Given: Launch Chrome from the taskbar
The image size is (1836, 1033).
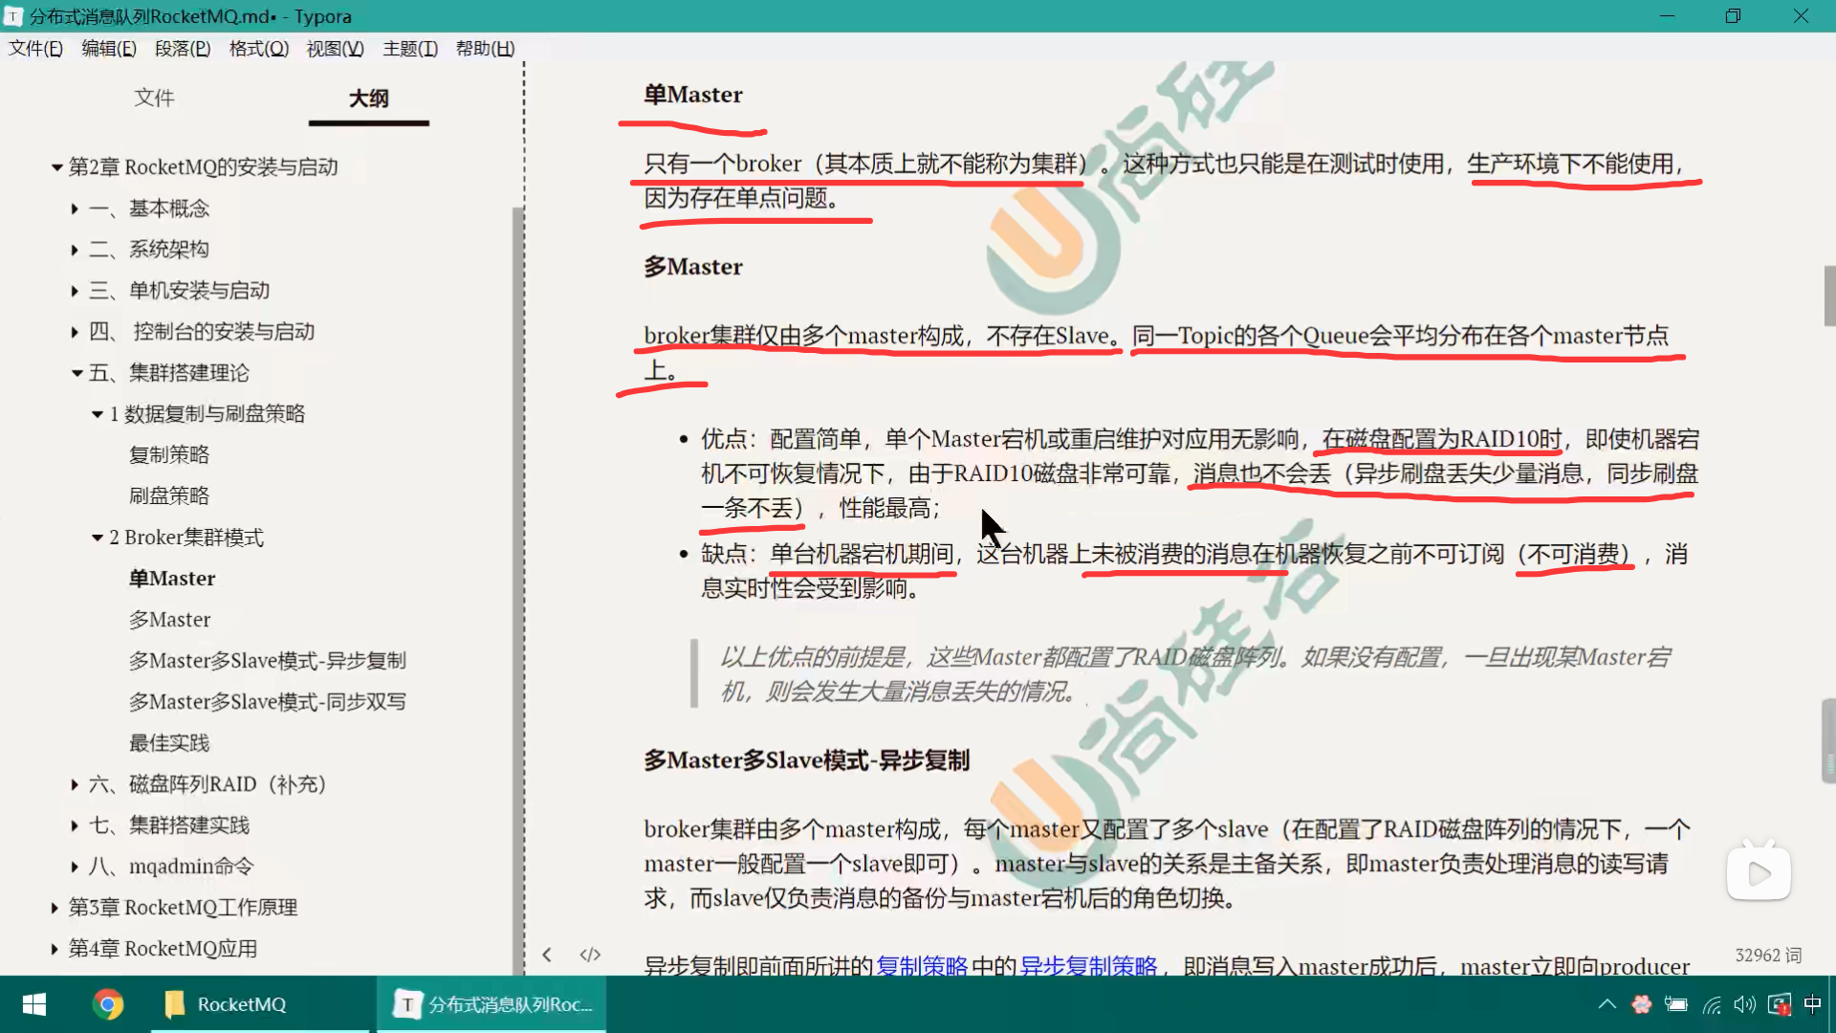Looking at the screenshot, I should (108, 1004).
